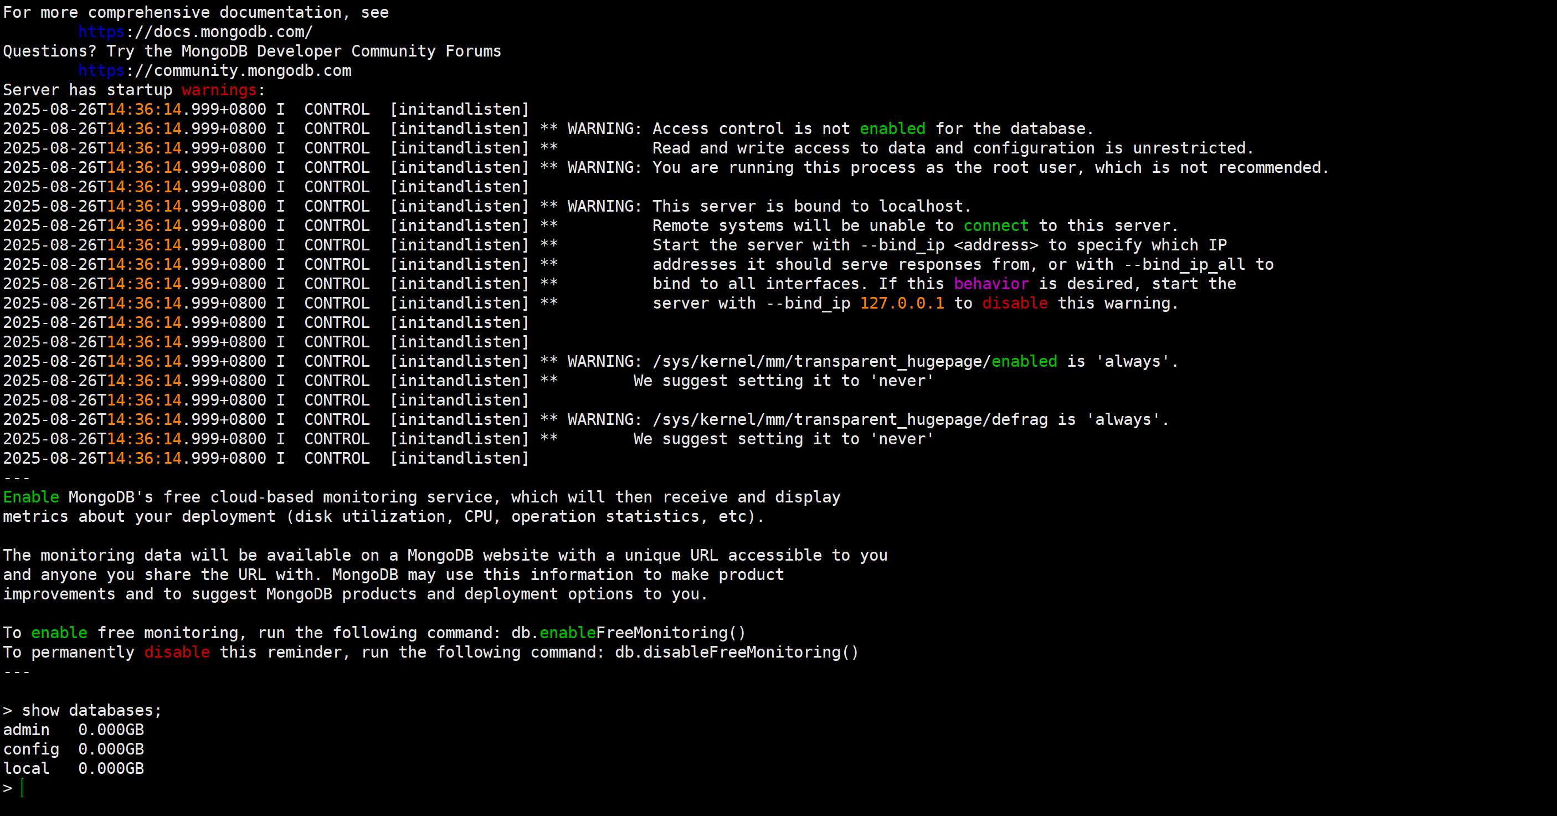Image resolution: width=1557 pixels, height=816 pixels.
Task: Click 'For more comprehensive documentation, see' line
Action: (x=196, y=13)
